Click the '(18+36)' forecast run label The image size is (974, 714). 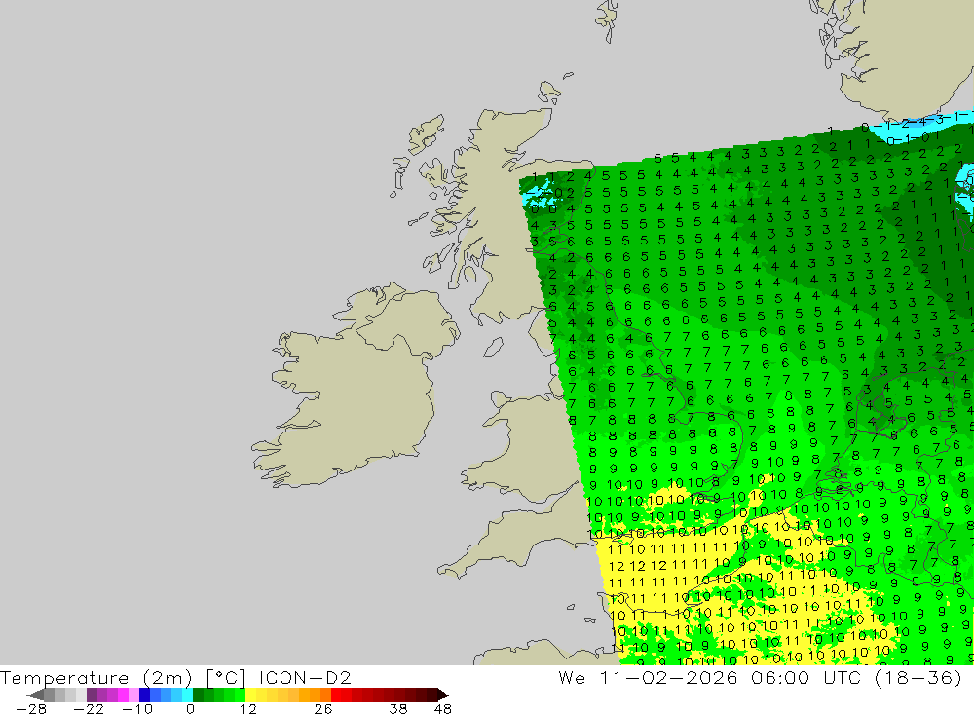[x=918, y=677]
